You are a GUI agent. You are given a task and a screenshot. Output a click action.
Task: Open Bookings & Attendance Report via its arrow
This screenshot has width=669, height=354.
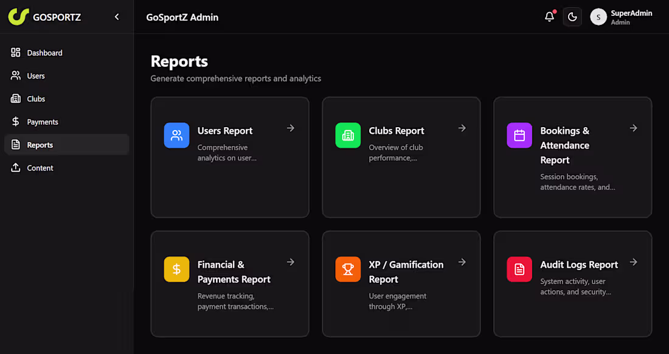coord(633,128)
